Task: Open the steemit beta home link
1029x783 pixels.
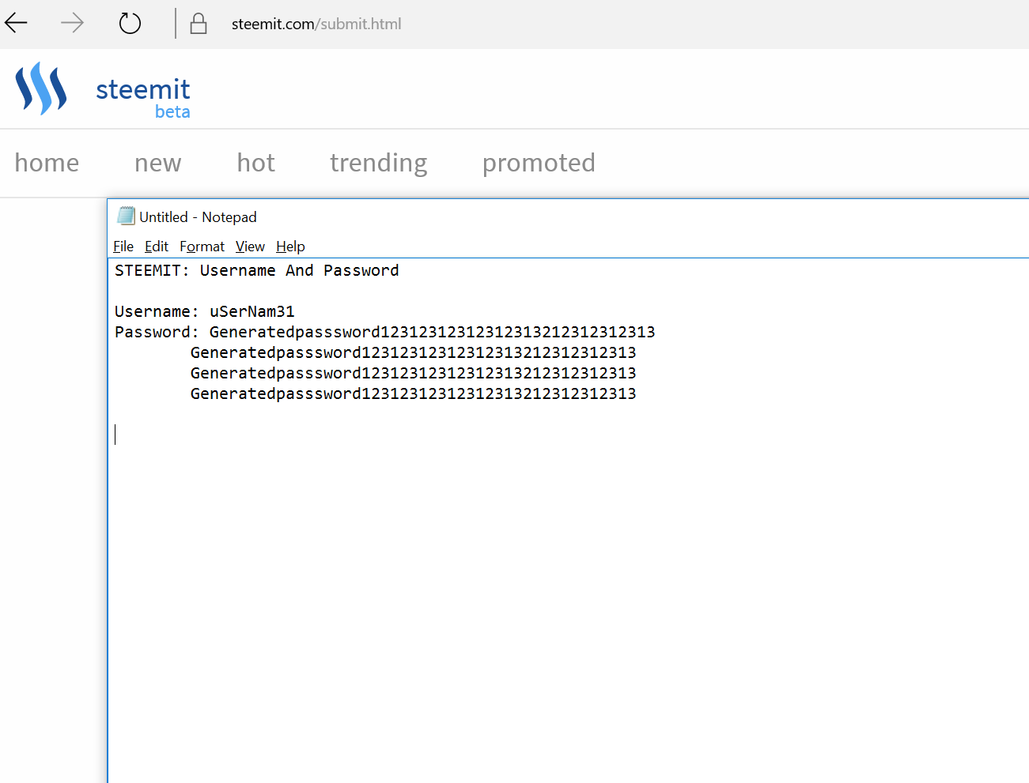Action: click(142, 98)
